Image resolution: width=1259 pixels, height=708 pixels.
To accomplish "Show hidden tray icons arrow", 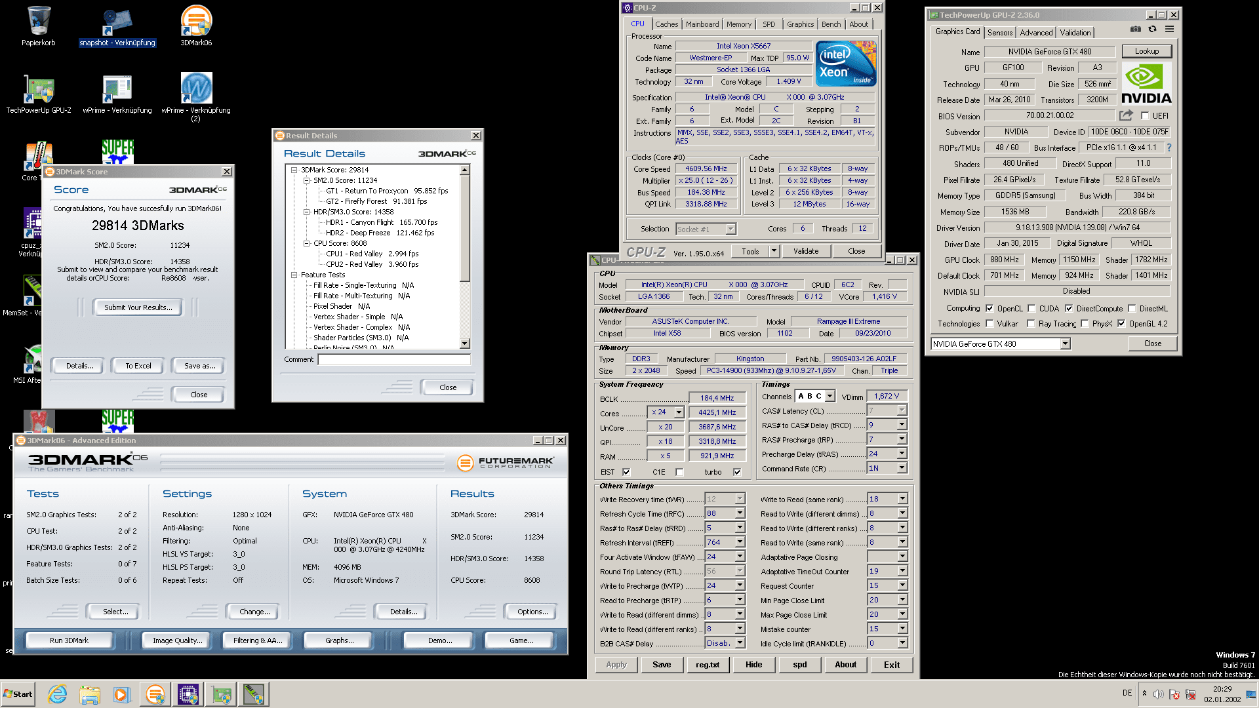I will 1144,694.
